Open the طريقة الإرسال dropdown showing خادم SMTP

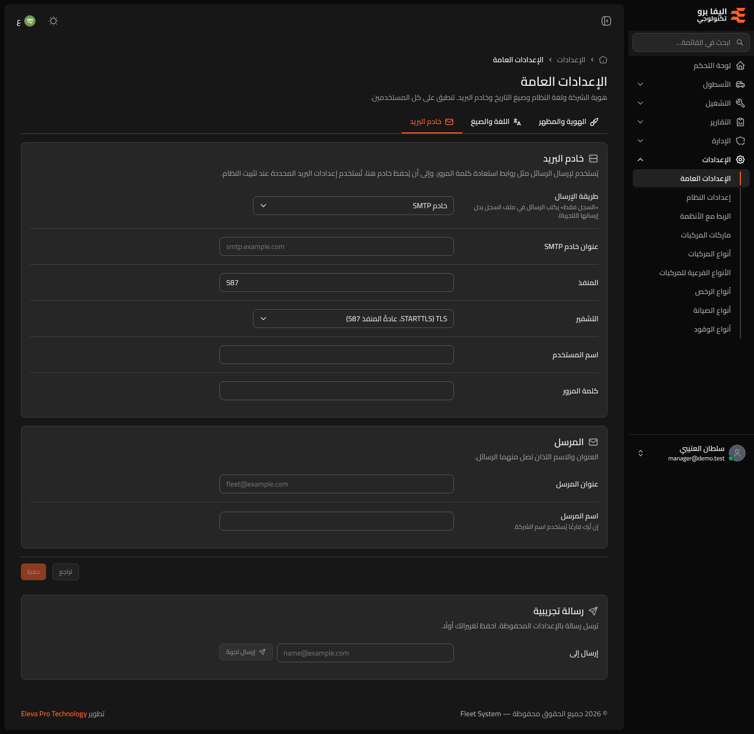click(x=353, y=206)
